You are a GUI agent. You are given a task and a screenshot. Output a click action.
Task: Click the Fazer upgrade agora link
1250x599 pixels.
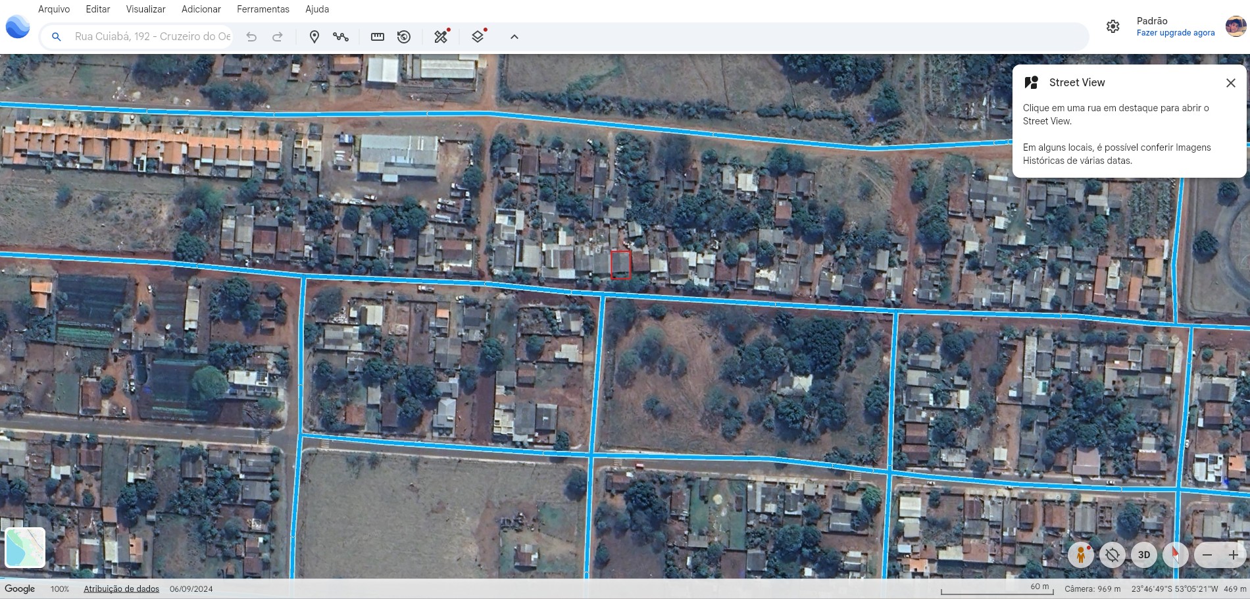pos(1176,33)
